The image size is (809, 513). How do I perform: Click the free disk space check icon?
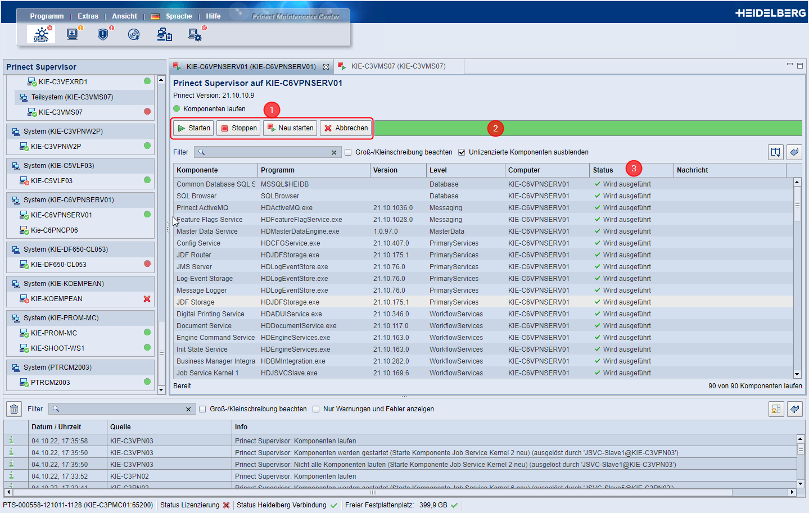(x=454, y=505)
